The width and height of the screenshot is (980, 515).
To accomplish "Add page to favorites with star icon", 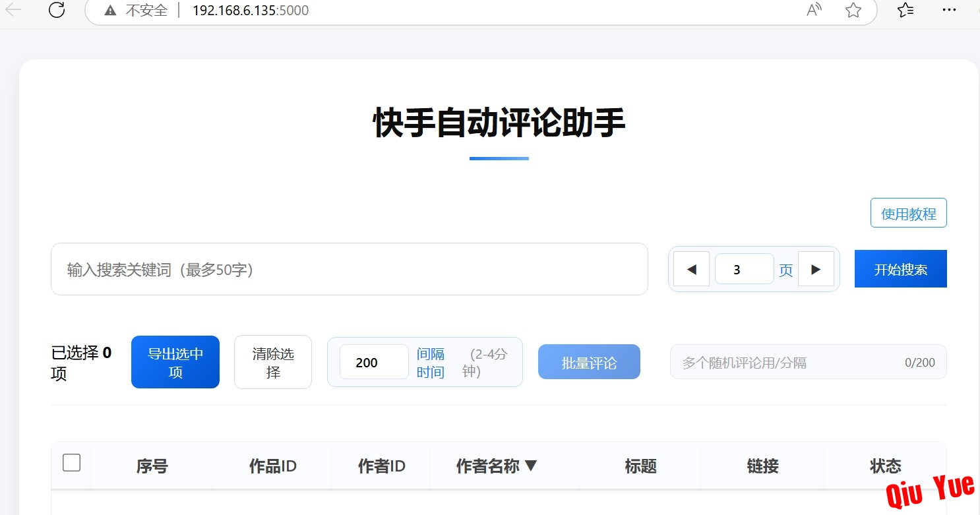I will 853,10.
